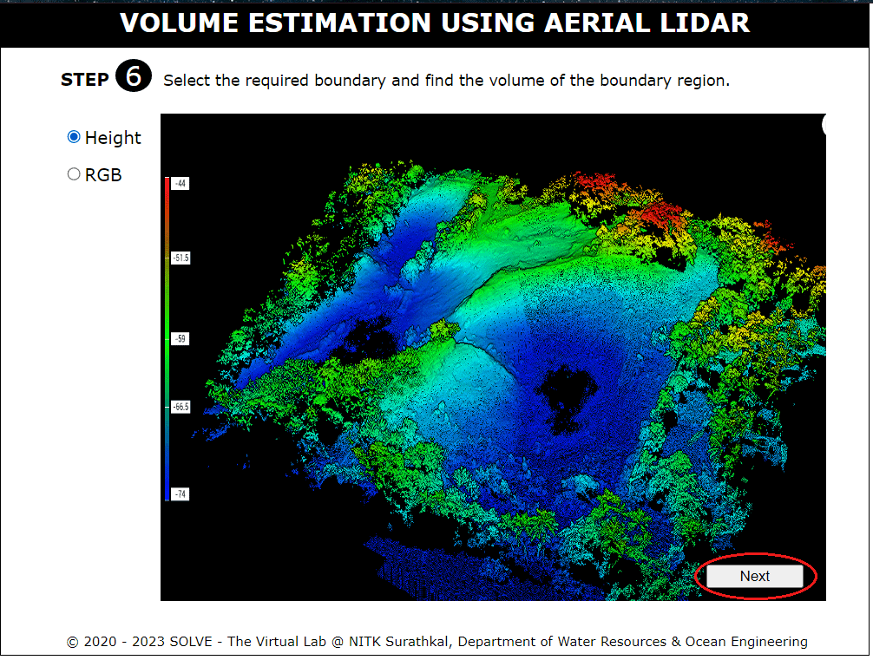Click the red top of the height color scale
The image size is (873, 660).
pos(167,186)
